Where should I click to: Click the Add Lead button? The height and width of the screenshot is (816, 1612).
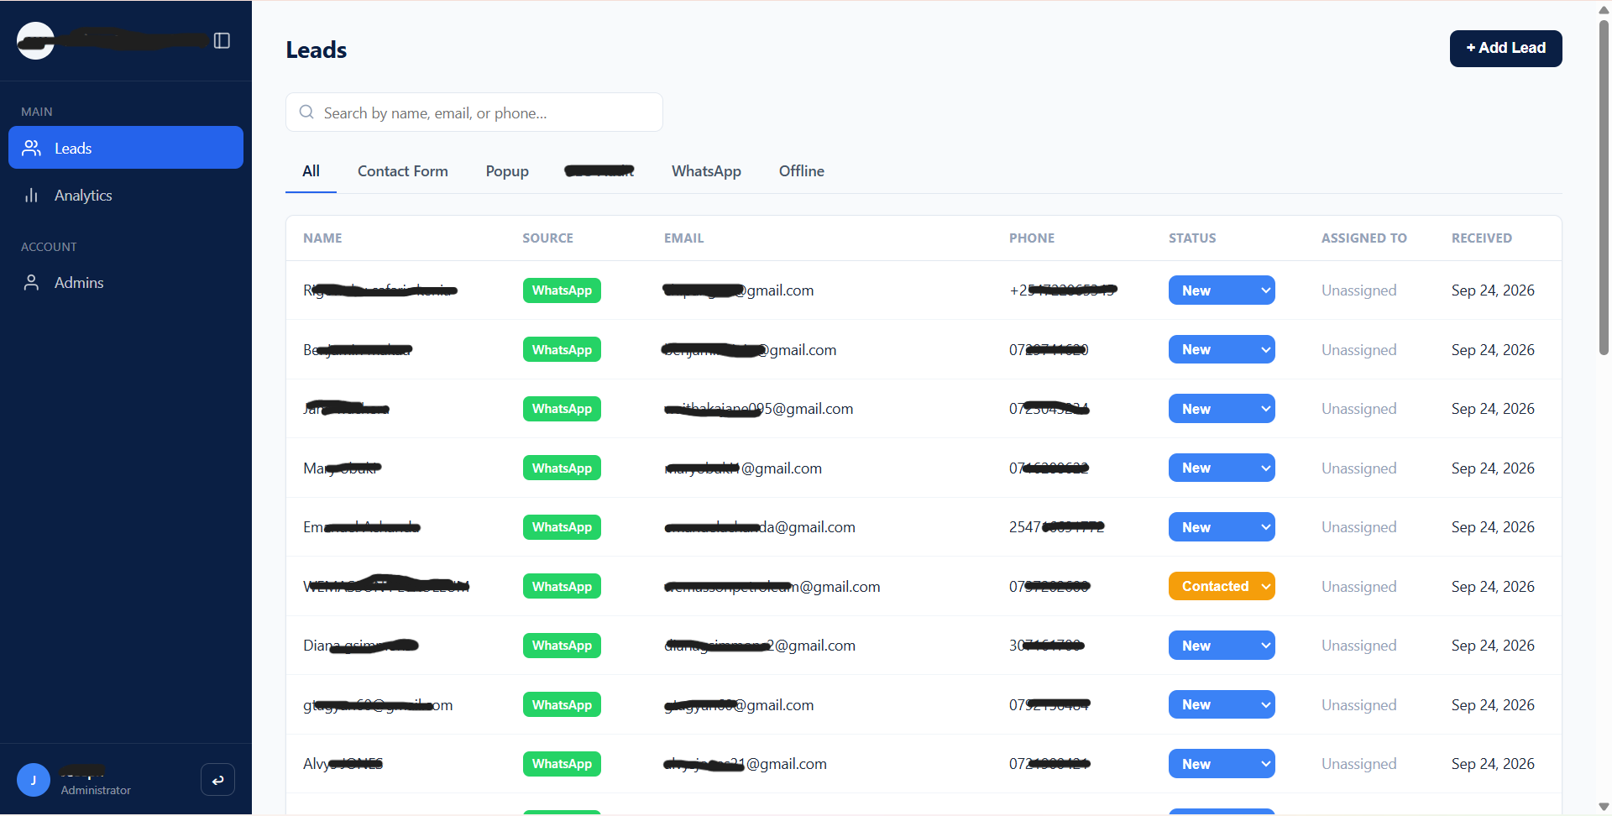1505,49
